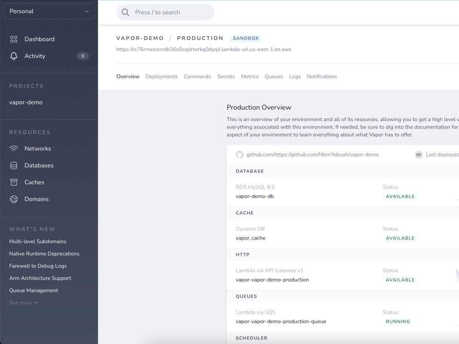The image size is (459, 344).
Task: Switch to the Deployments tab
Action: pyautogui.click(x=162, y=77)
